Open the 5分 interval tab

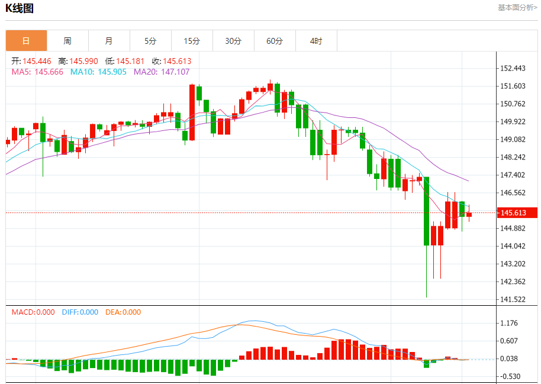(x=150, y=41)
